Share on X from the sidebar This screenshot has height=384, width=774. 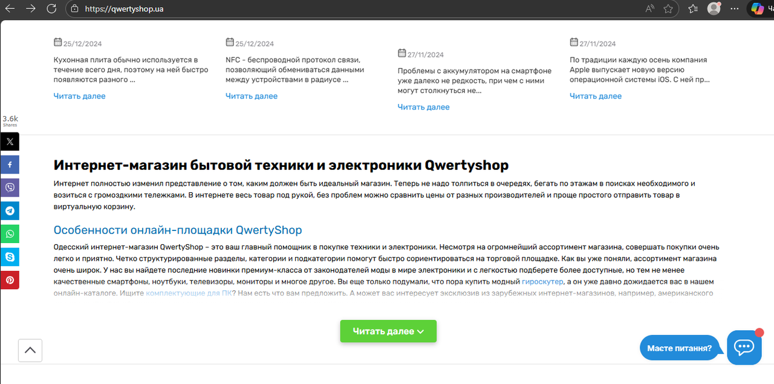tap(10, 142)
